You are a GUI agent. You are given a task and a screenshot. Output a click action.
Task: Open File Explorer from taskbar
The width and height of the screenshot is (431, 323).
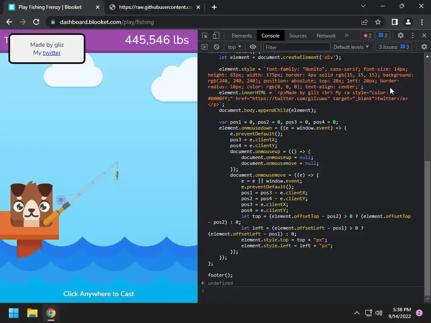coord(32,313)
